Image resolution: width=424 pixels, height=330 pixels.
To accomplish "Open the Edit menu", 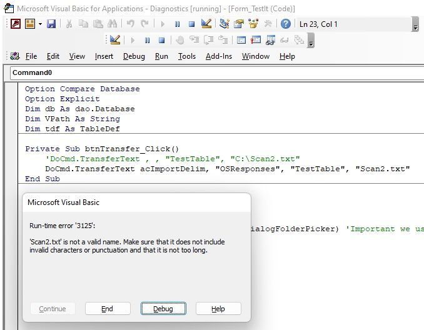I will point(53,56).
